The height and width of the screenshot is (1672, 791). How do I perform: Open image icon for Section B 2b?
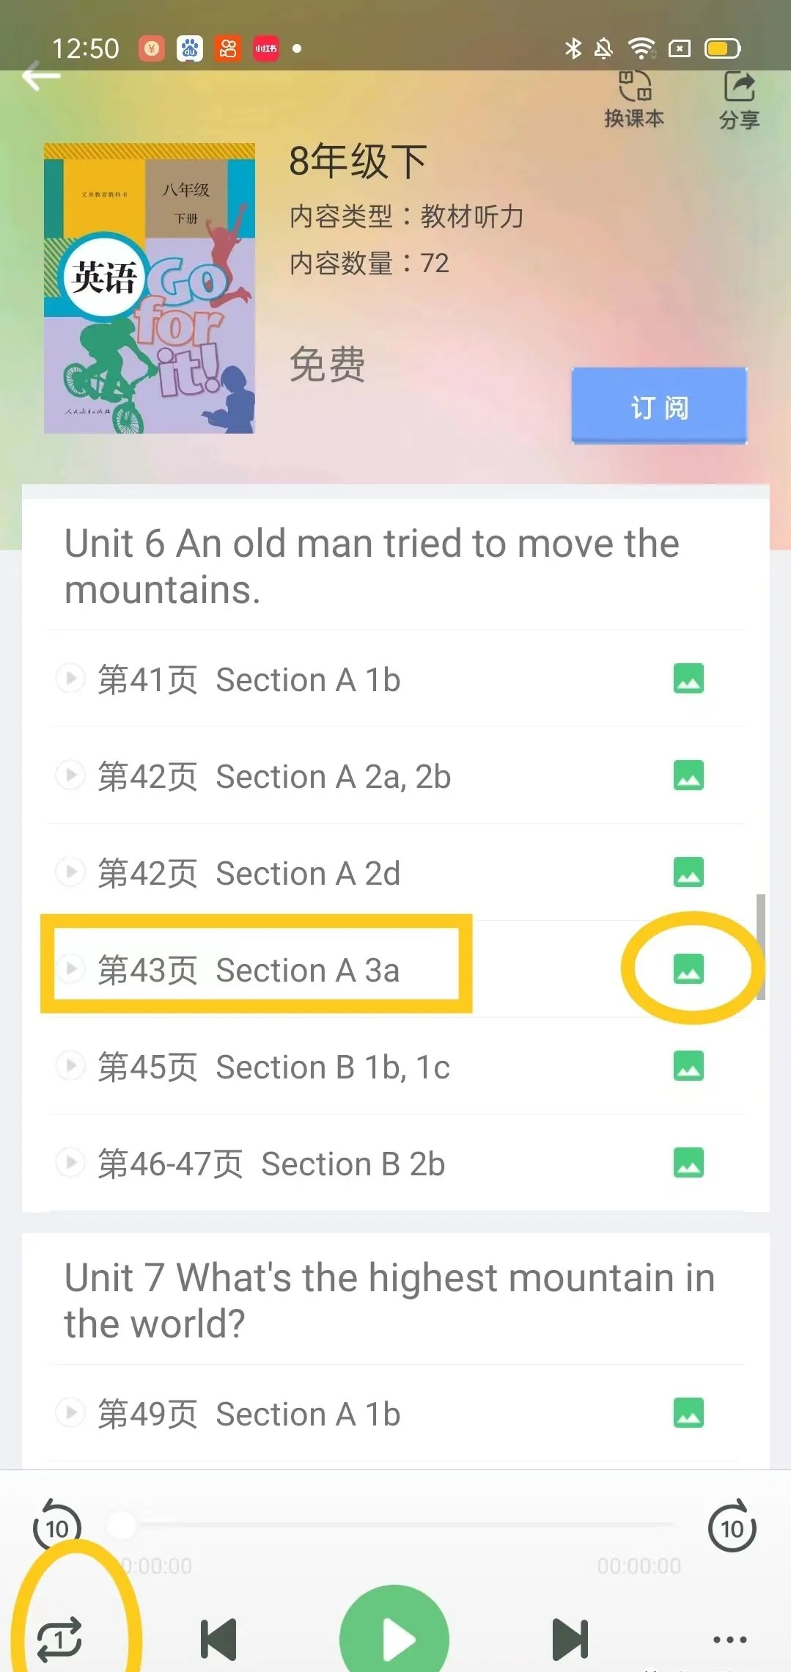point(688,1163)
